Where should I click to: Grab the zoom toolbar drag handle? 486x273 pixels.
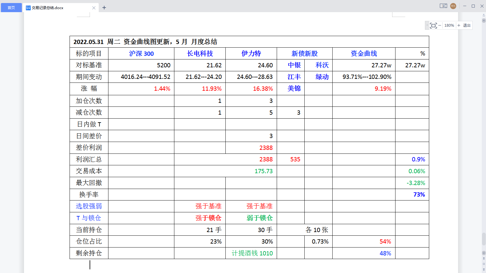427,25
